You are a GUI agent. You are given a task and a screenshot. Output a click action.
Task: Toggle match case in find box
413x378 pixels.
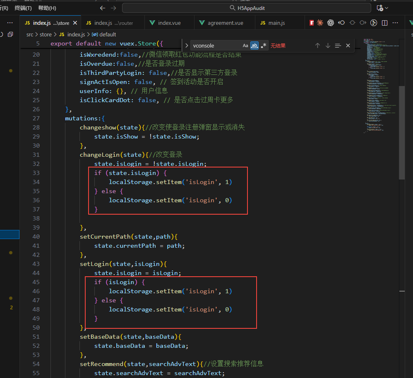[245, 45]
